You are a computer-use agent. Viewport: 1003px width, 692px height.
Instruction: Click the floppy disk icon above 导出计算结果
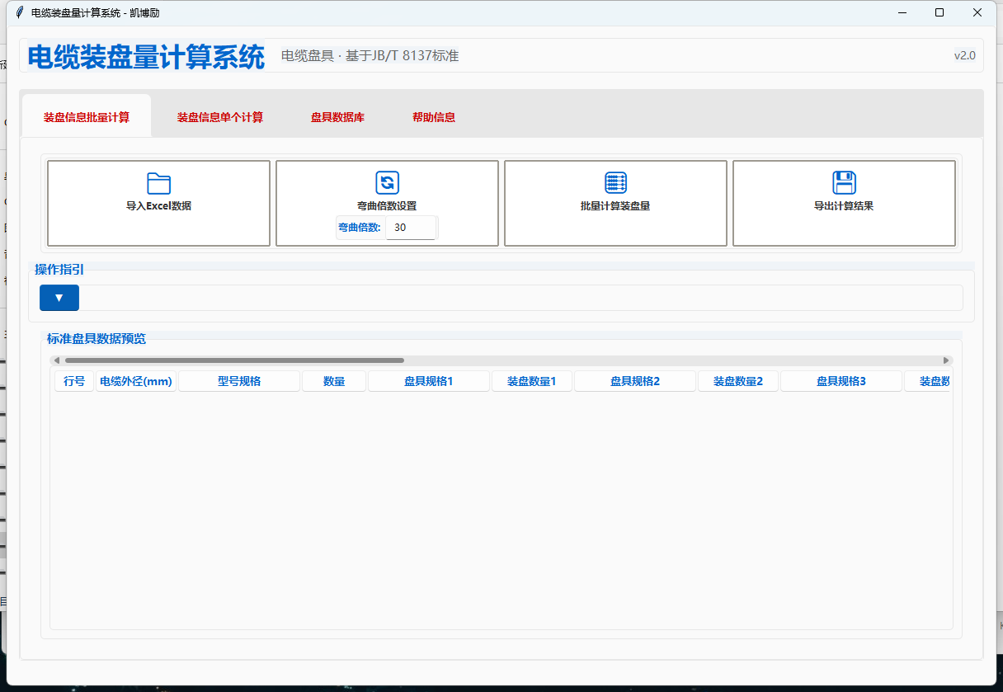844,183
